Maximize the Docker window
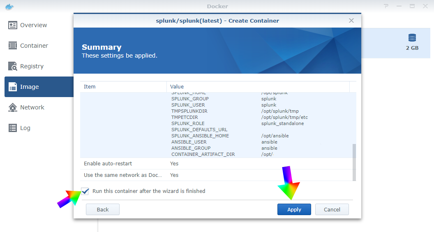434x232 pixels. pos(412,6)
